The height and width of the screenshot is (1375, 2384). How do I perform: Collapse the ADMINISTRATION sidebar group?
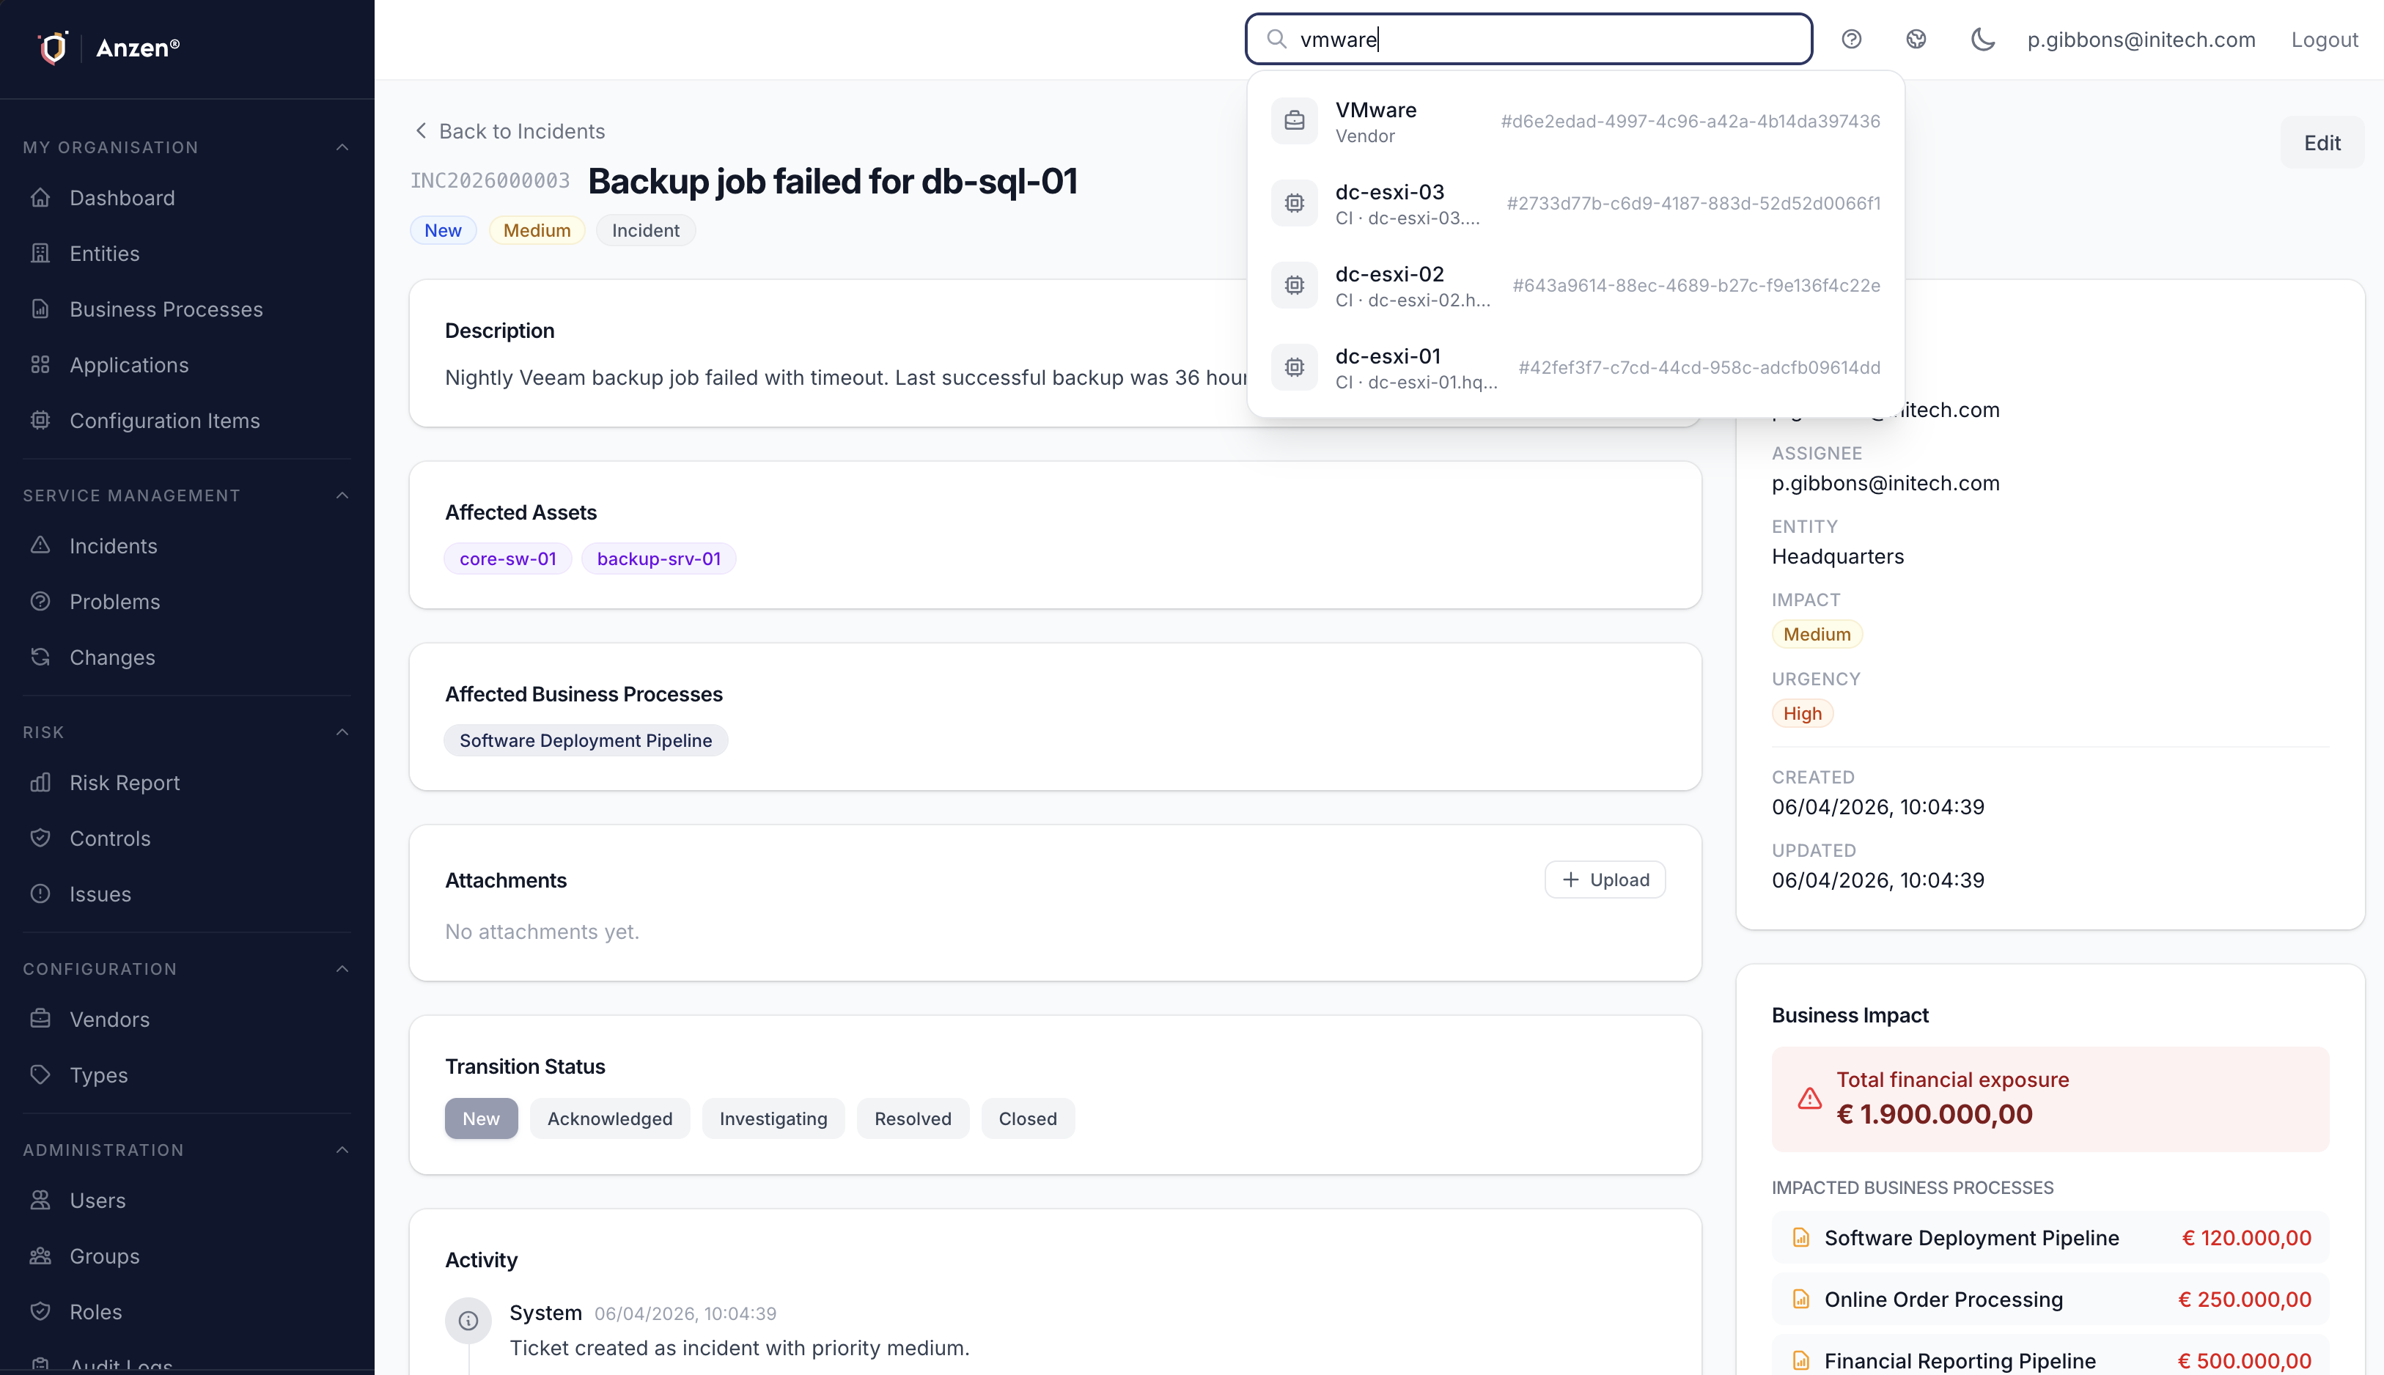click(x=342, y=1149)
